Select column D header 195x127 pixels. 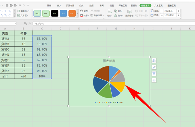click(x=60, y=29)
